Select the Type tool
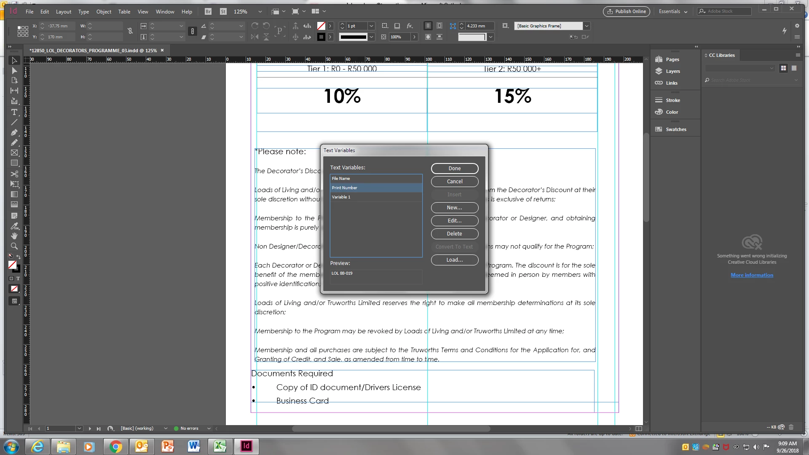 click(14, 112)
